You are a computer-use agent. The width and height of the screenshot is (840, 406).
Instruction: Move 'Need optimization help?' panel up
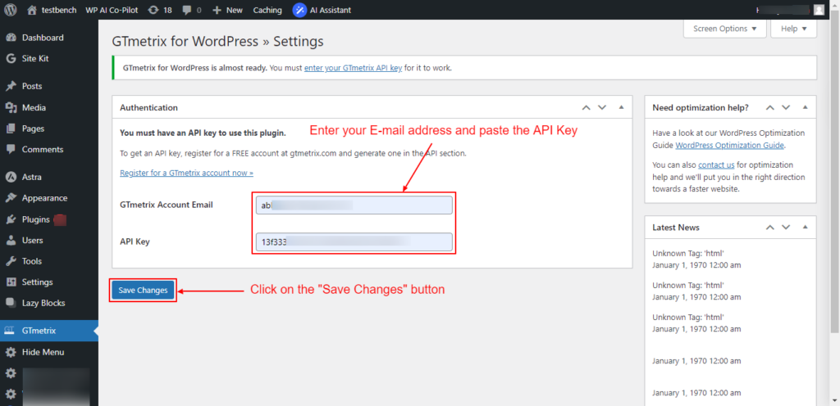click(769, 107)
